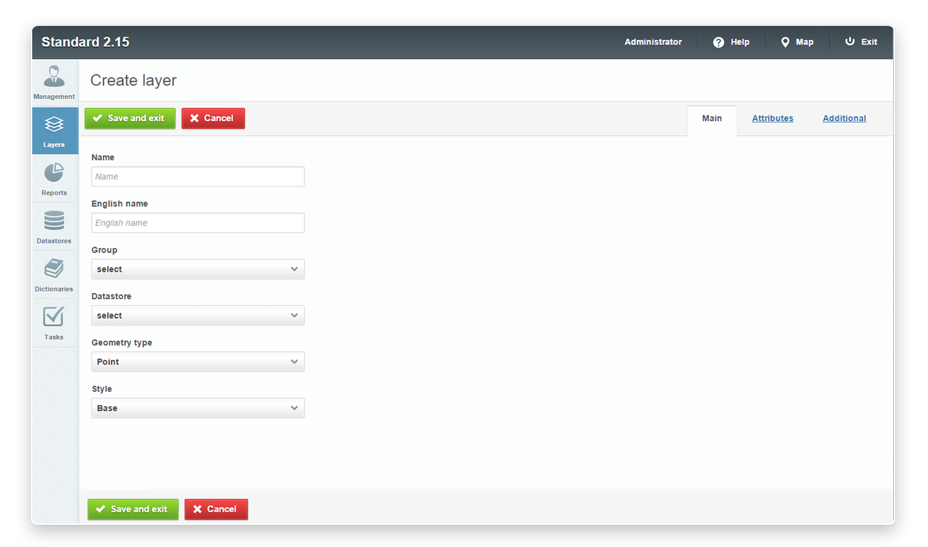Click the Exit power icon
This screenshot has height=547, width=928.
pyautogui.click(x=850, y=42)
